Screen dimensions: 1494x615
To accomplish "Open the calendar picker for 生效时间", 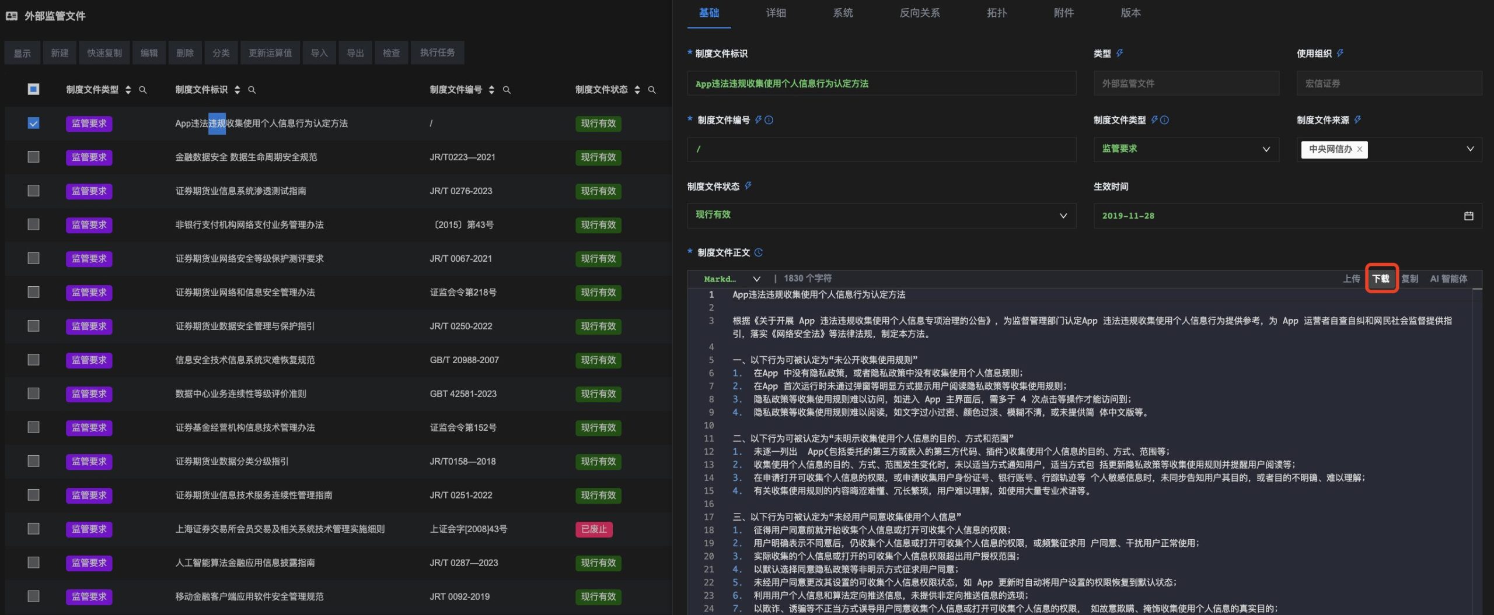I will (x=1469, y=216).
